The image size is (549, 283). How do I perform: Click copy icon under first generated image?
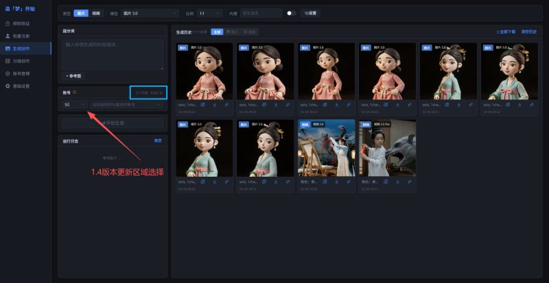(202, 105)
